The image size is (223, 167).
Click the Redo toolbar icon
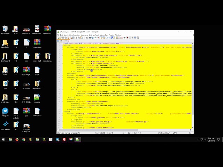point(87,38)
